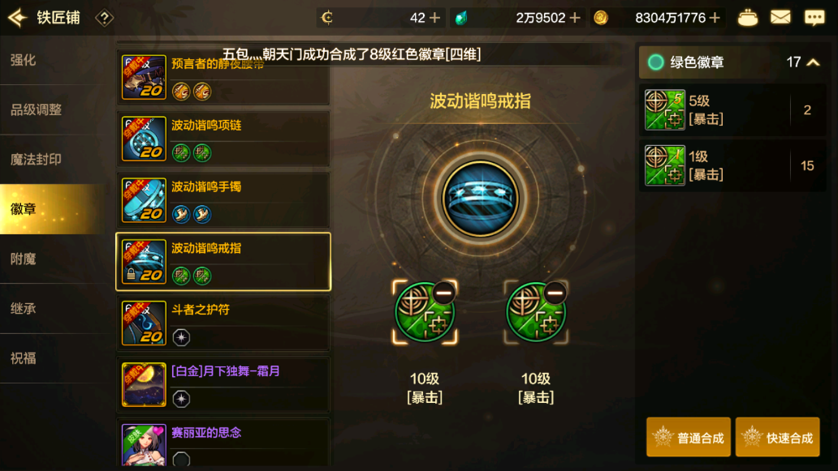This screenshot has height=471, width=838.
Task: Open the mail envelope icon
Action: [780, 18]
